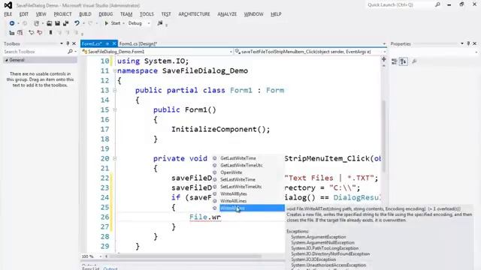Open the EDIT menu

23,14
